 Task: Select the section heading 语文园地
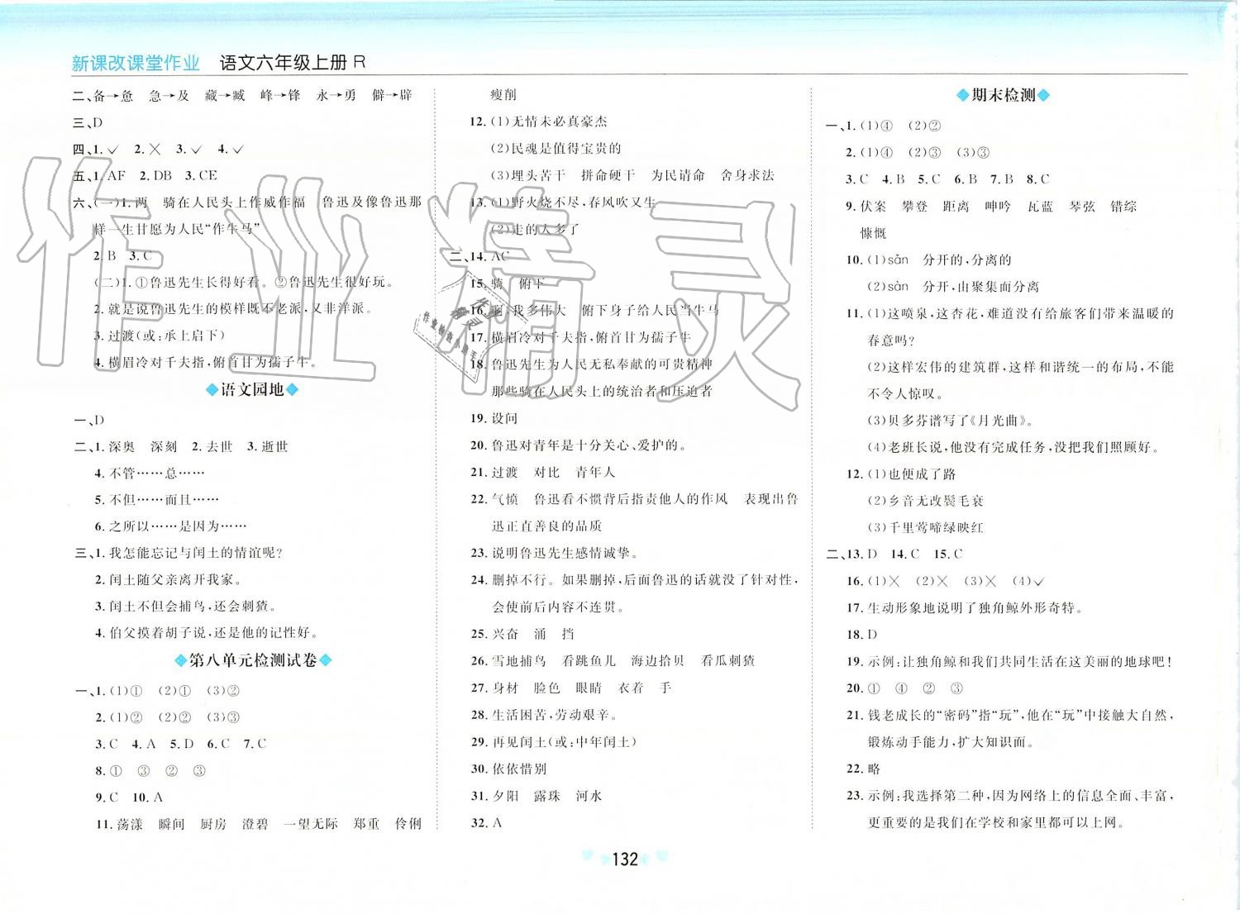pyautogui.click(x=251, y=390)
